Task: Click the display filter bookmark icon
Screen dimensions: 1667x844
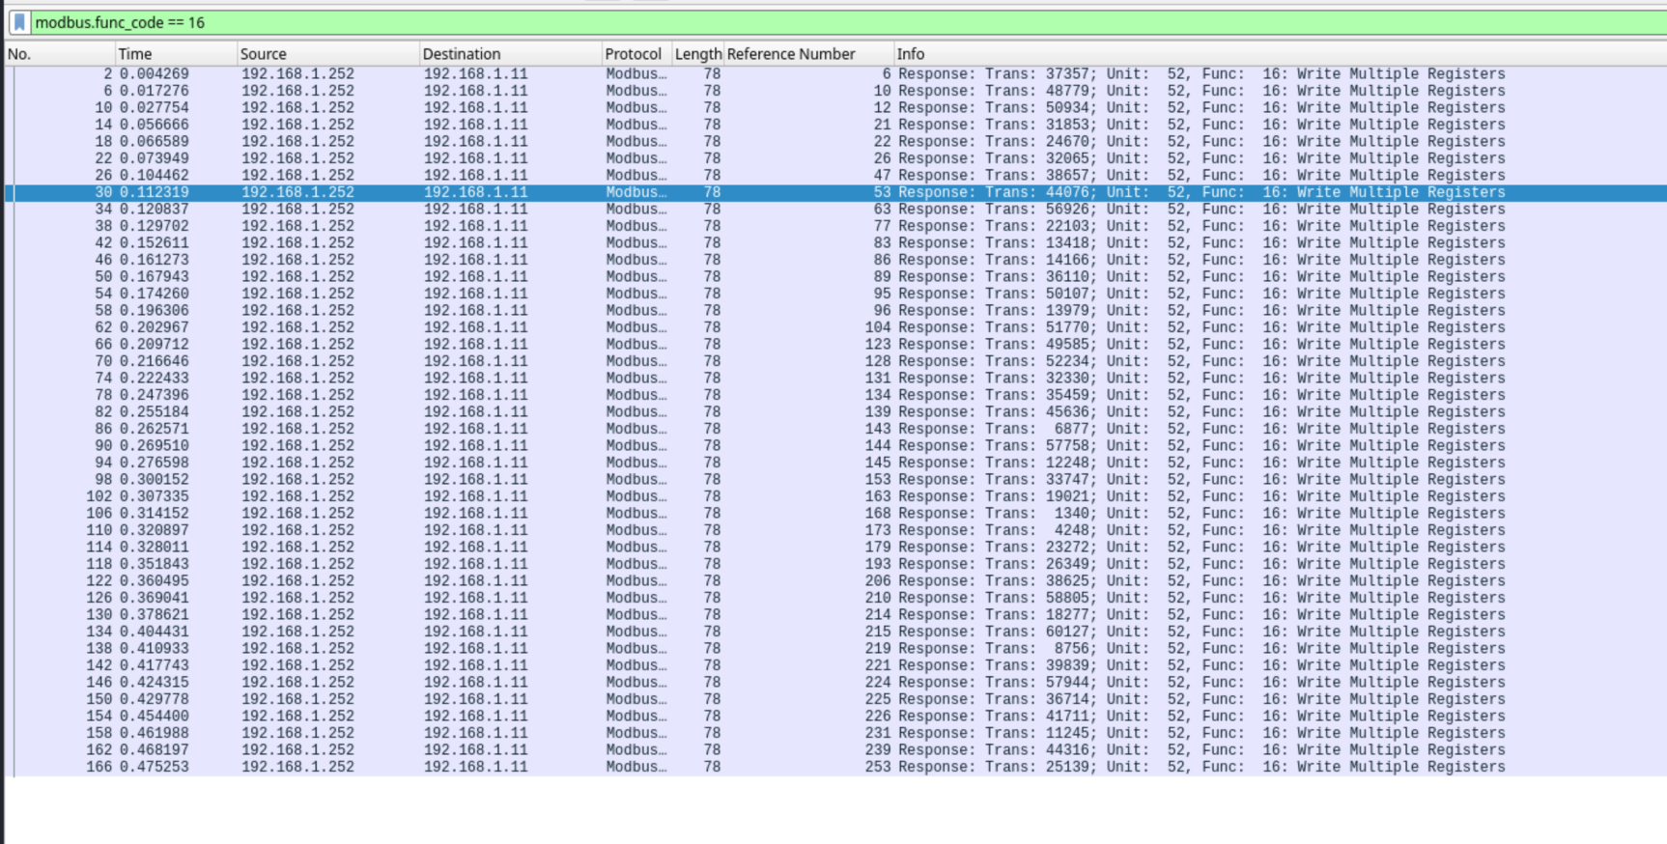Action: 19,22
